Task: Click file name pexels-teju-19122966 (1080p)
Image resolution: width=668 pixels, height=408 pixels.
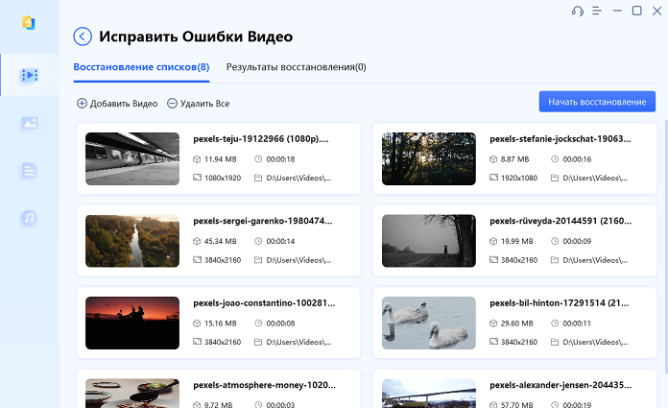Action: [261, 139]
